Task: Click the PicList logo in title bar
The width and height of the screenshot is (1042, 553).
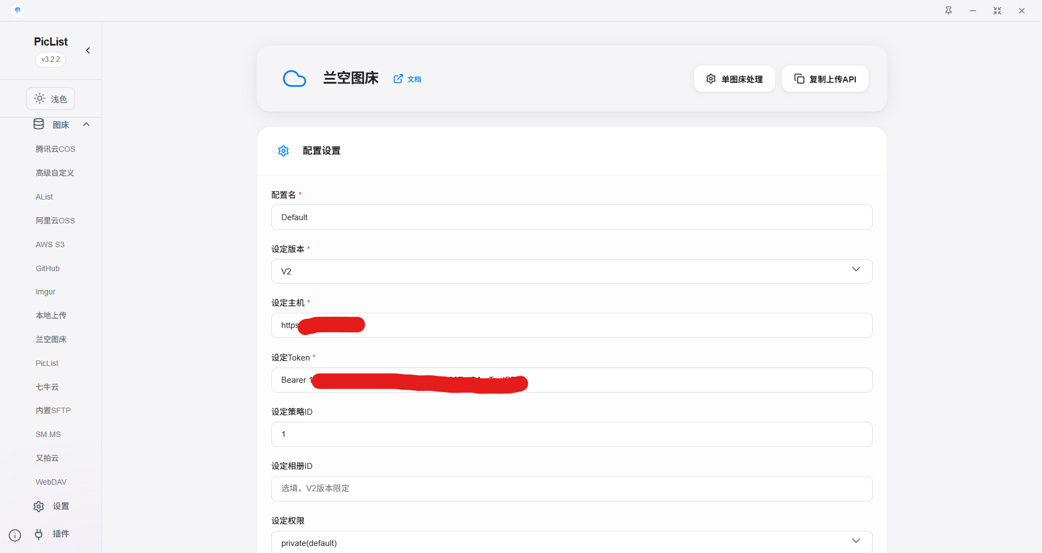Action: point(17,10)
